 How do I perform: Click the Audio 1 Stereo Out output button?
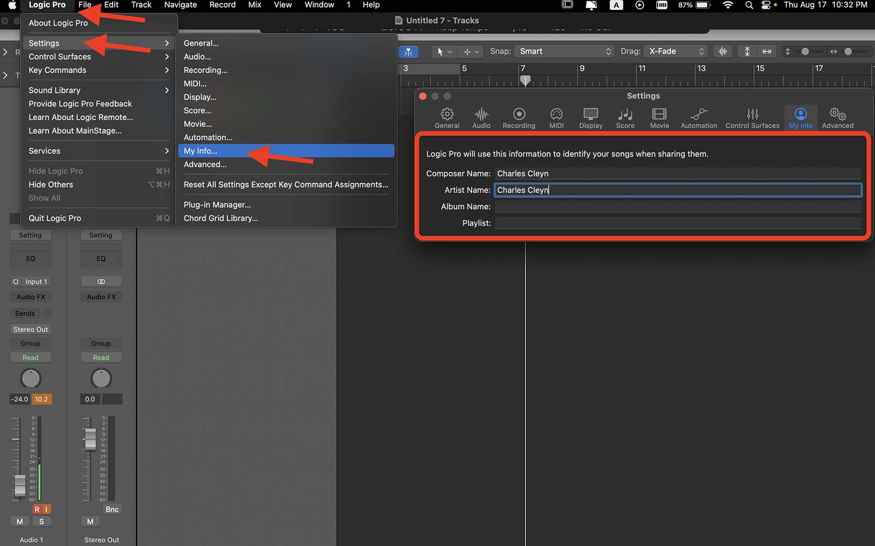point(31,330)
